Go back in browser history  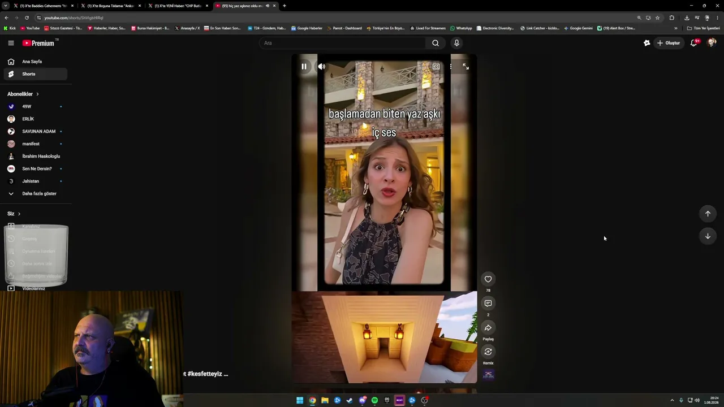(6, 18)
